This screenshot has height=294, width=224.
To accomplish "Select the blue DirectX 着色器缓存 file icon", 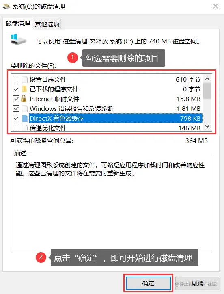I will [x=25, y=118].
